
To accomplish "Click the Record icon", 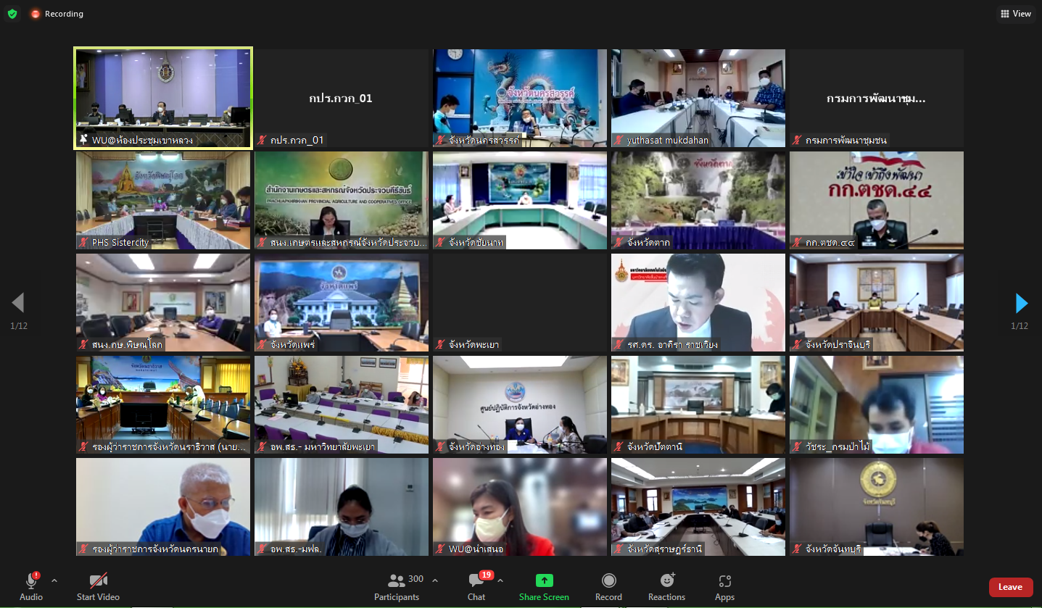I will tap(608, 580).
